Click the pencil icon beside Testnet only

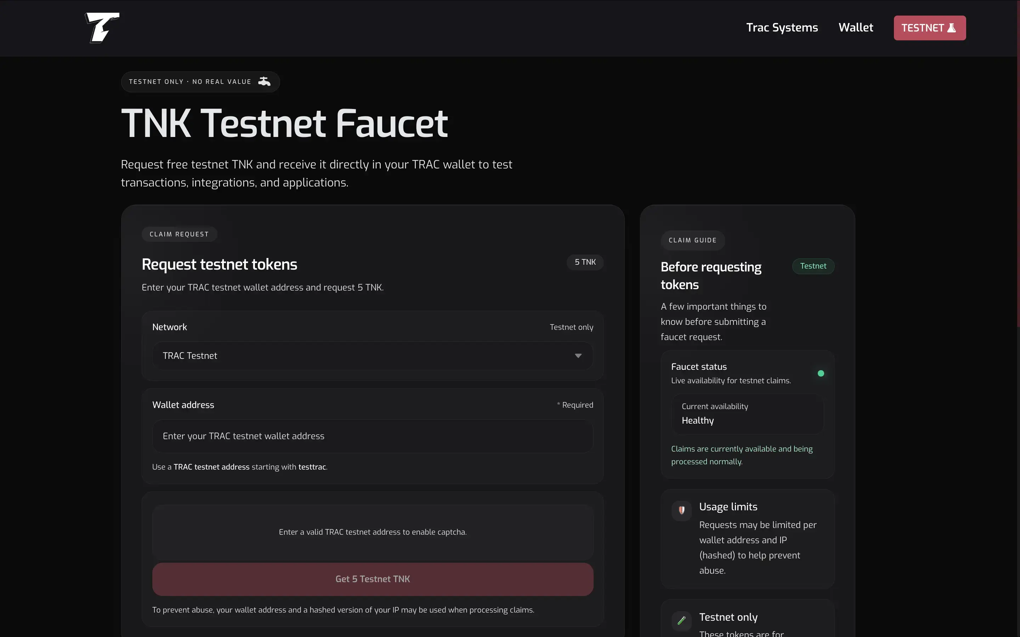coord(681,621)
